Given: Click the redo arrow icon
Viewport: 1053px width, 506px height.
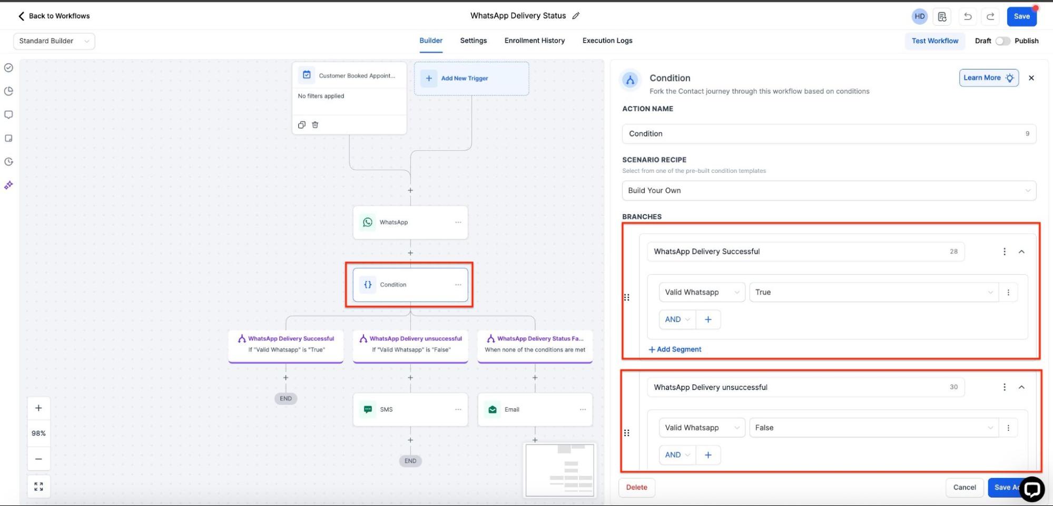Looking at the screenshot, I should point(990,16).
